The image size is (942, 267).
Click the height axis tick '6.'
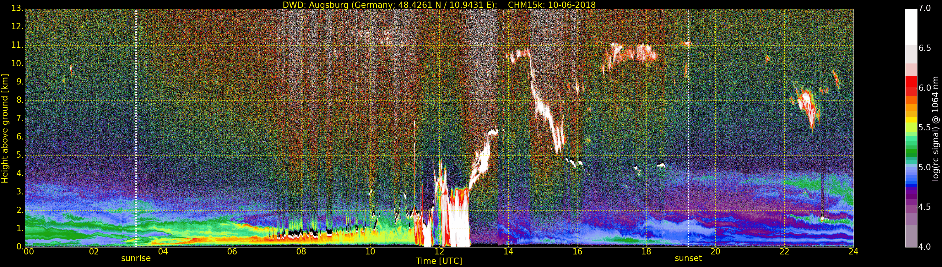tap(19, 137)
